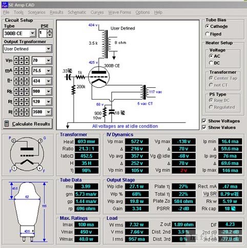Click the rightmost up arrow in the Rt row

point(27,100)
